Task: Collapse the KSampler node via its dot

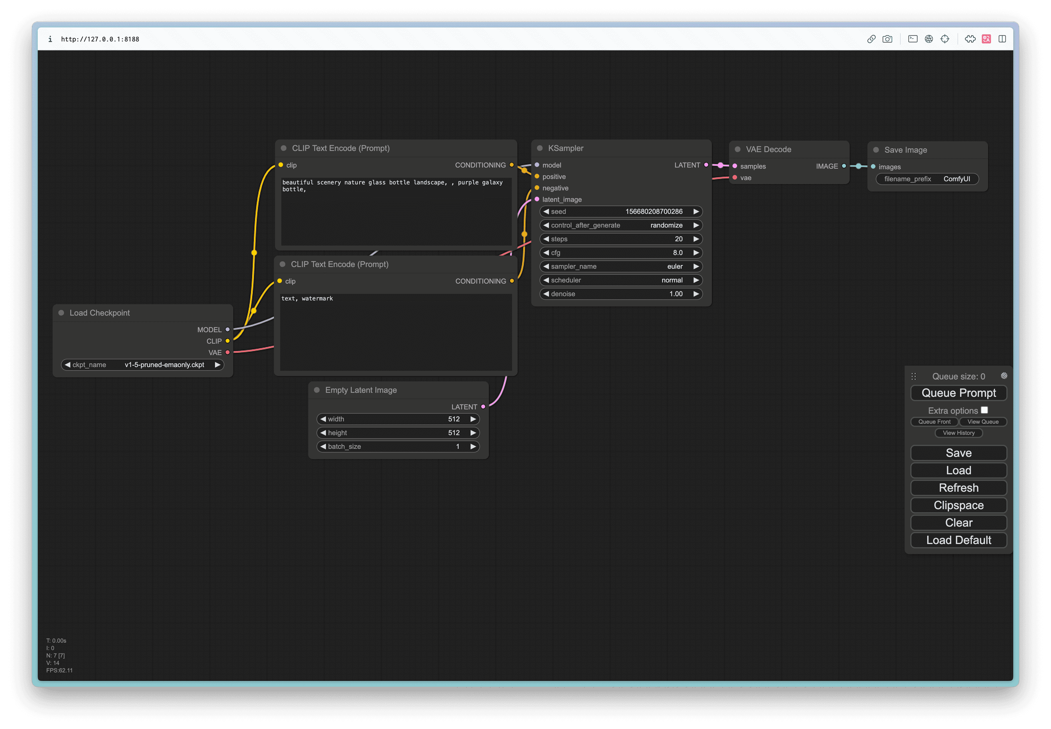Action: [540, 148]
